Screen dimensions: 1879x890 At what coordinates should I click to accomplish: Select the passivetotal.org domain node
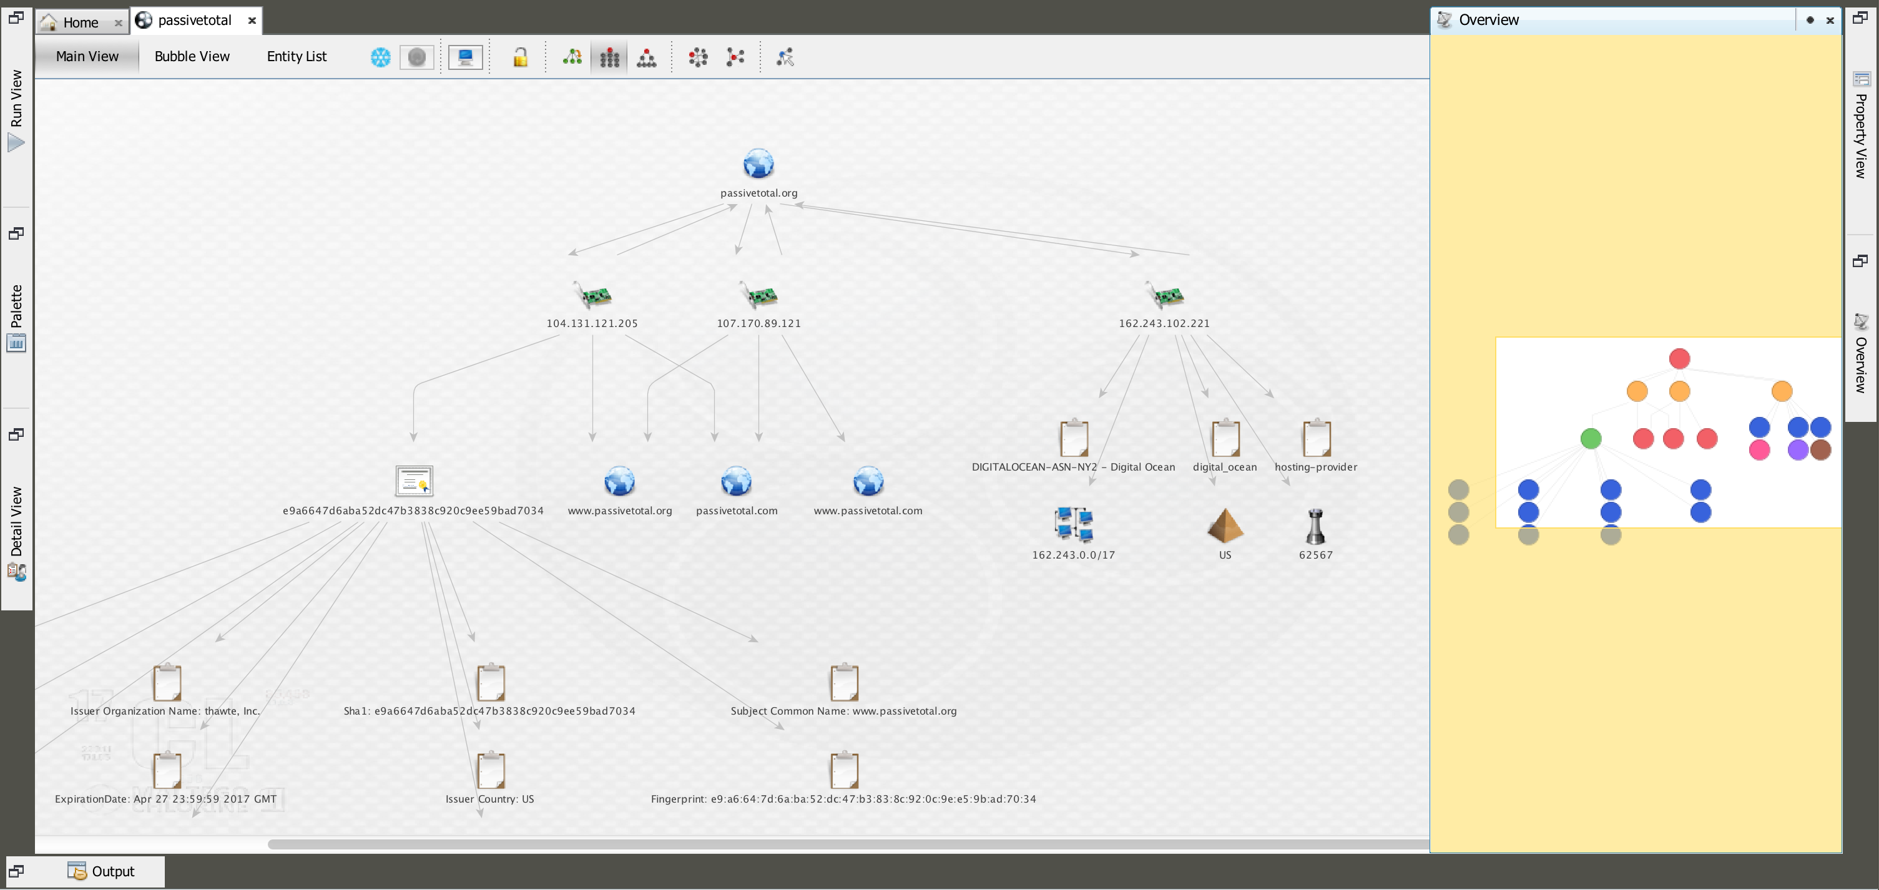[758, 174]
